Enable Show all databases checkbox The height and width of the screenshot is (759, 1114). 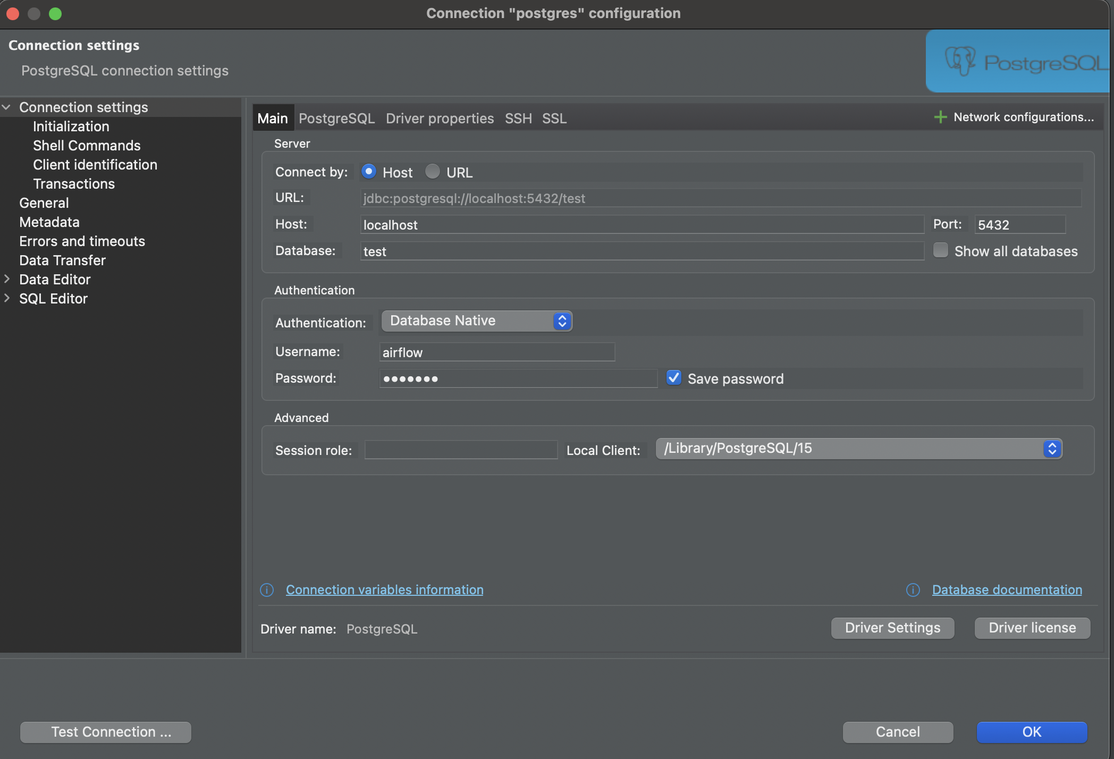pyautogui.click(x=941, y=250)
